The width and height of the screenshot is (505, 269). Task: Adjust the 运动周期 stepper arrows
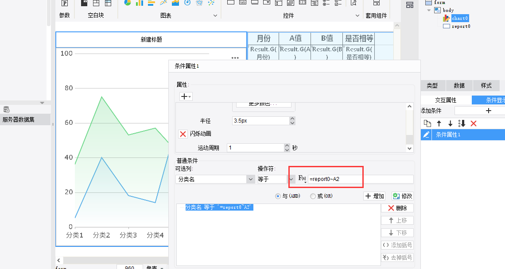click(x=287, y=148)
